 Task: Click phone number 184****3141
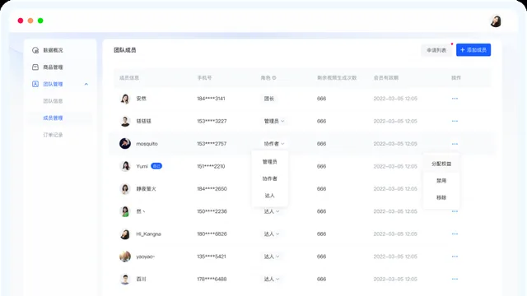[211, 99]
